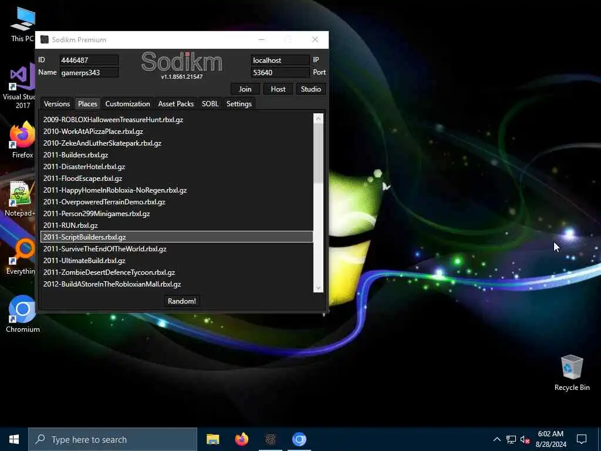601x451 pixels.
Task: Select 2011-ScriptBuilders.rbxl.gz
Action: pos(177,237)
